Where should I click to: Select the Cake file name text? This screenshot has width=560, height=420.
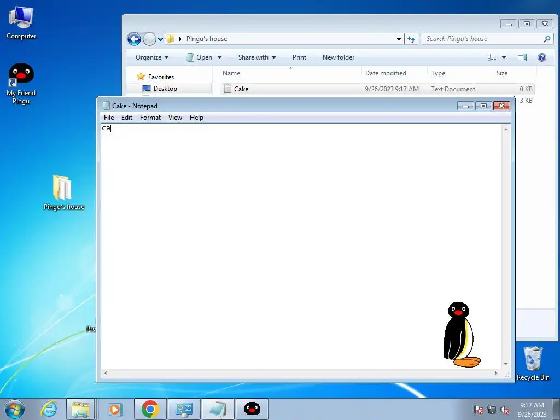pos(241,89)
